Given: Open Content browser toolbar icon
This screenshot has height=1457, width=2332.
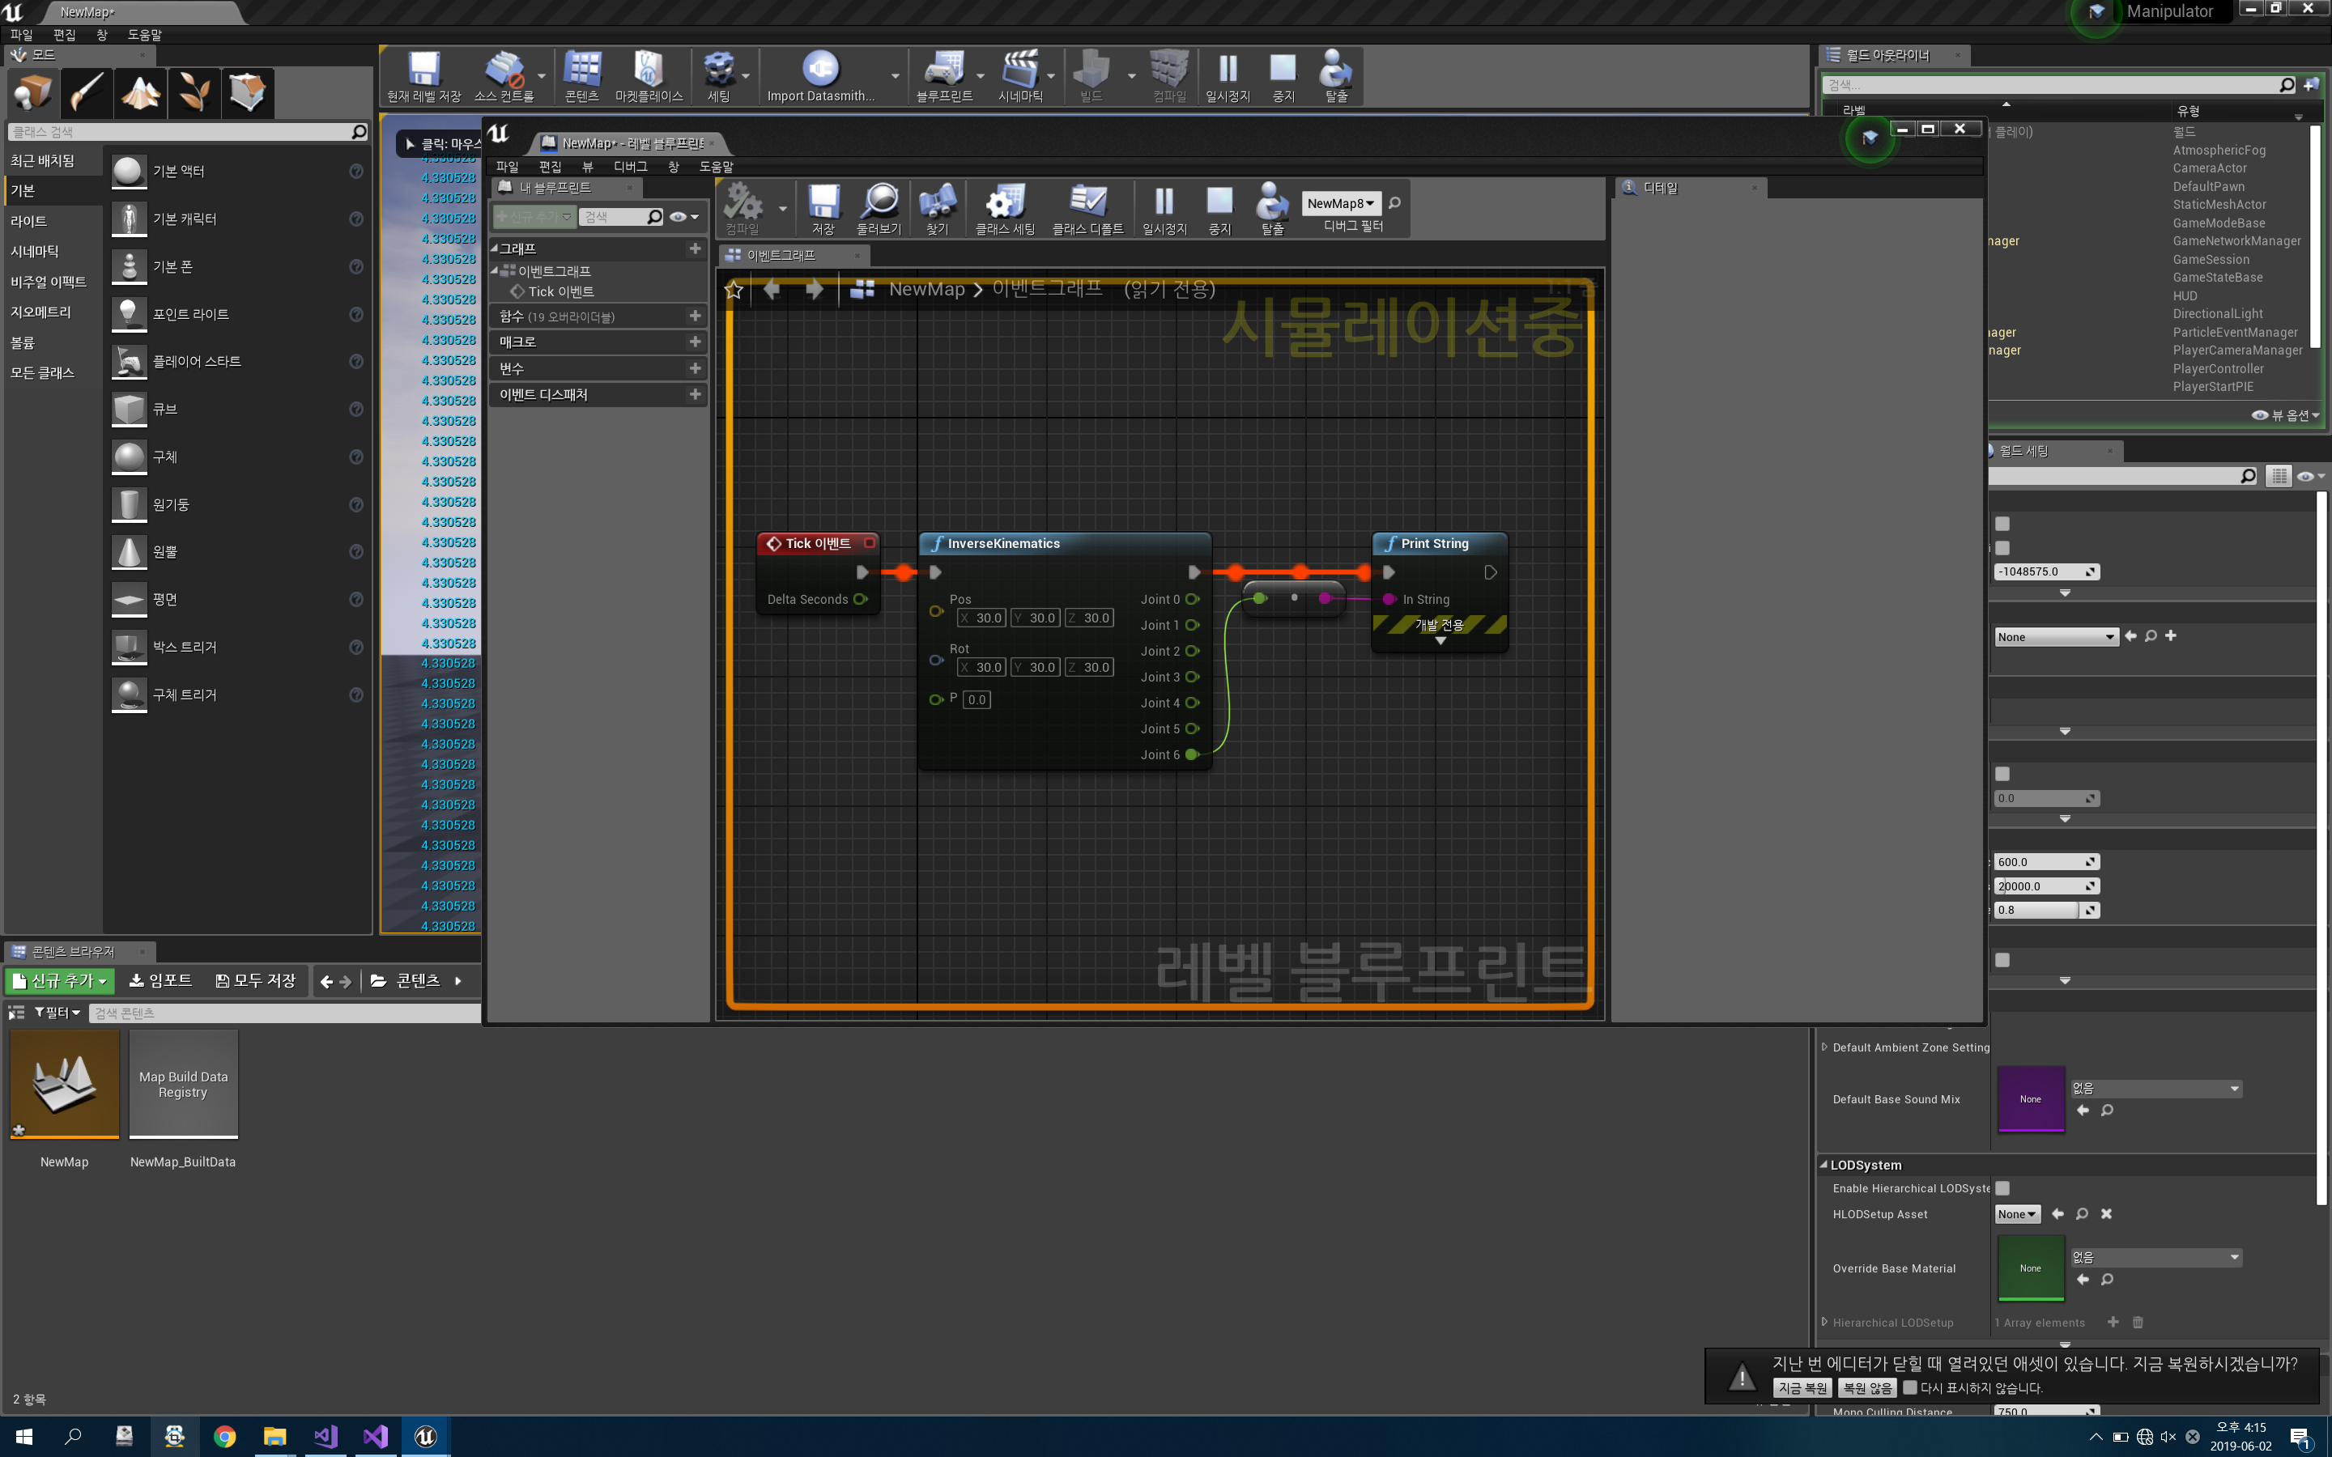Looking at the screenshot, I should click(582, 70).
